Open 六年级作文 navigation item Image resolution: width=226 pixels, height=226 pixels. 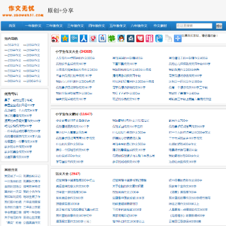coord(139,26)
